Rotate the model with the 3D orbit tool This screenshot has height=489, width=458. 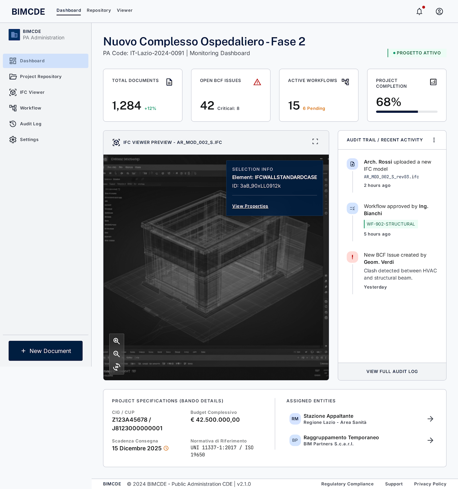[116, 367]
